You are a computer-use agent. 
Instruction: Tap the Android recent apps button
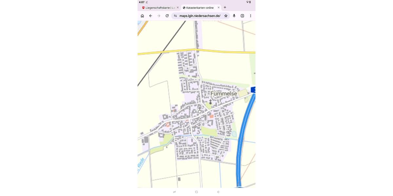(x=175, y=192)
